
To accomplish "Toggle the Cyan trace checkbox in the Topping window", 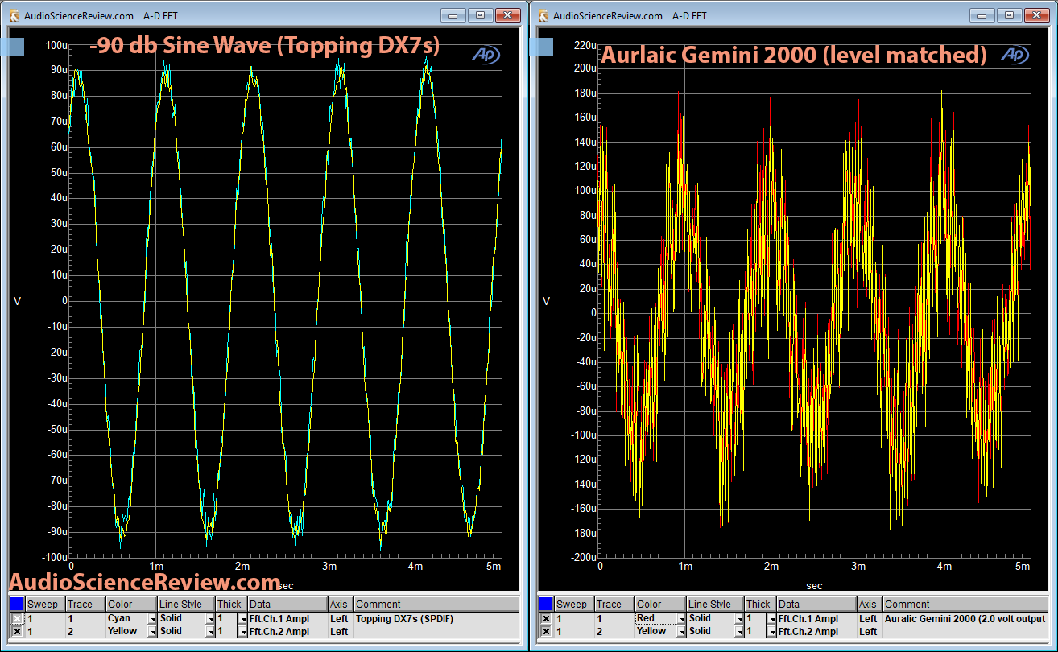I will point(17,618).
